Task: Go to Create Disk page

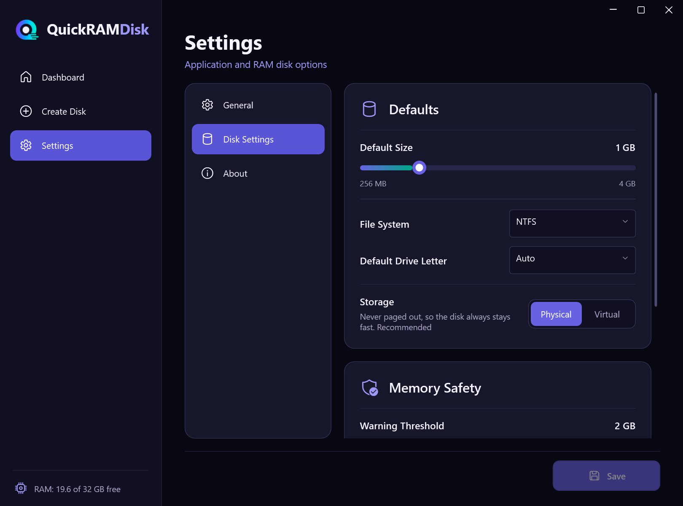Action: pyautogui.click(x=81, y=111)
